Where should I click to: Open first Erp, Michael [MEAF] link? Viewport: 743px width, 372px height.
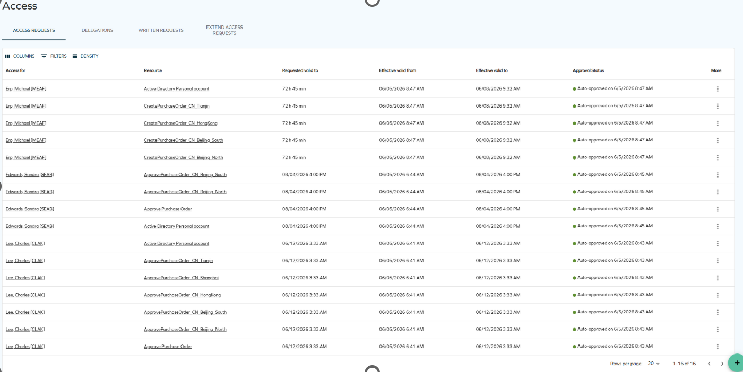coord(26,89)
